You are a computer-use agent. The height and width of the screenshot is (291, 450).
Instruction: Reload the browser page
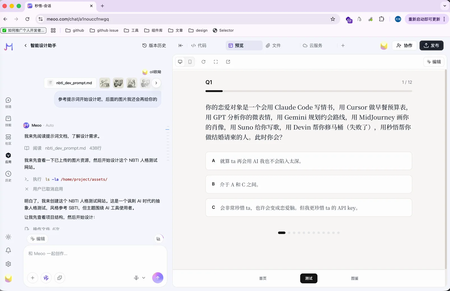pos(27,19)
